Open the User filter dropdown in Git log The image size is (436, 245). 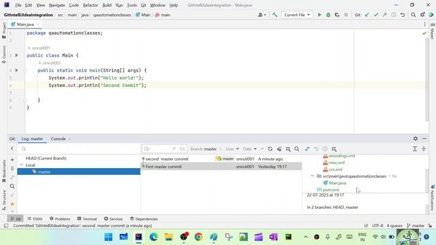pos(232,149)
